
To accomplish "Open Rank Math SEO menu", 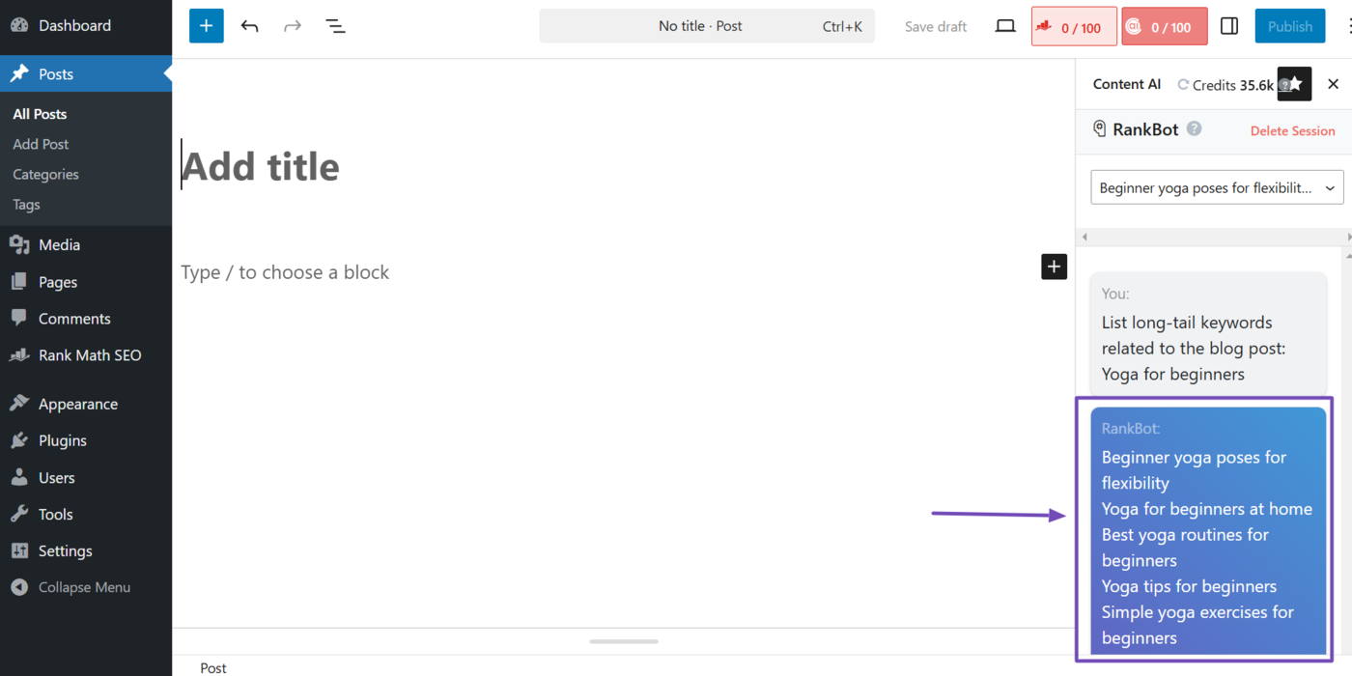I will tap(89, 355).
